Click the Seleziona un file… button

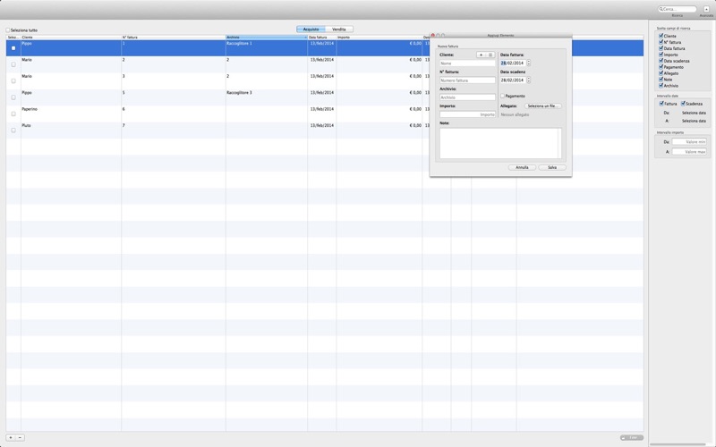tap(543, 105)
